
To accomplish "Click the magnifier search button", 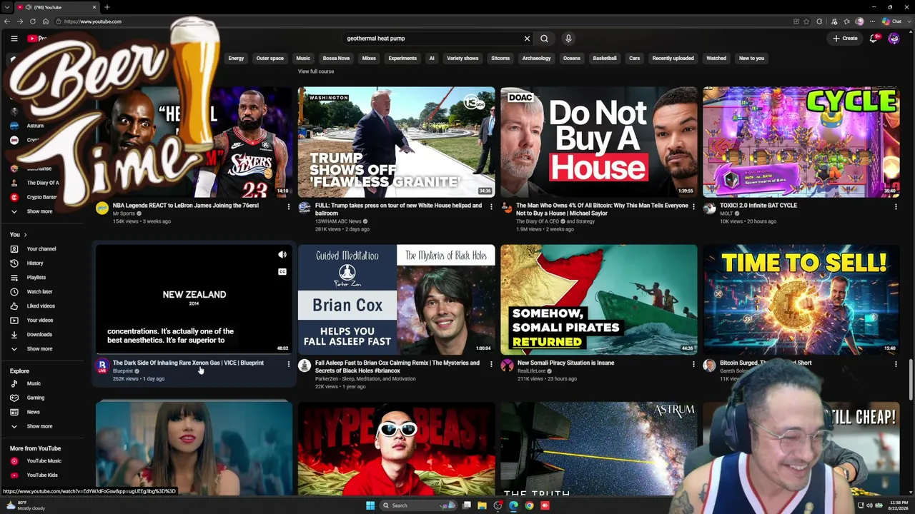I will [544, 39].
